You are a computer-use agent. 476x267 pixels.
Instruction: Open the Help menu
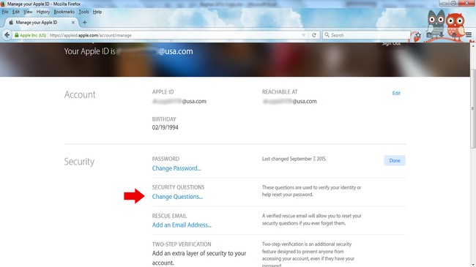point(97,12)
